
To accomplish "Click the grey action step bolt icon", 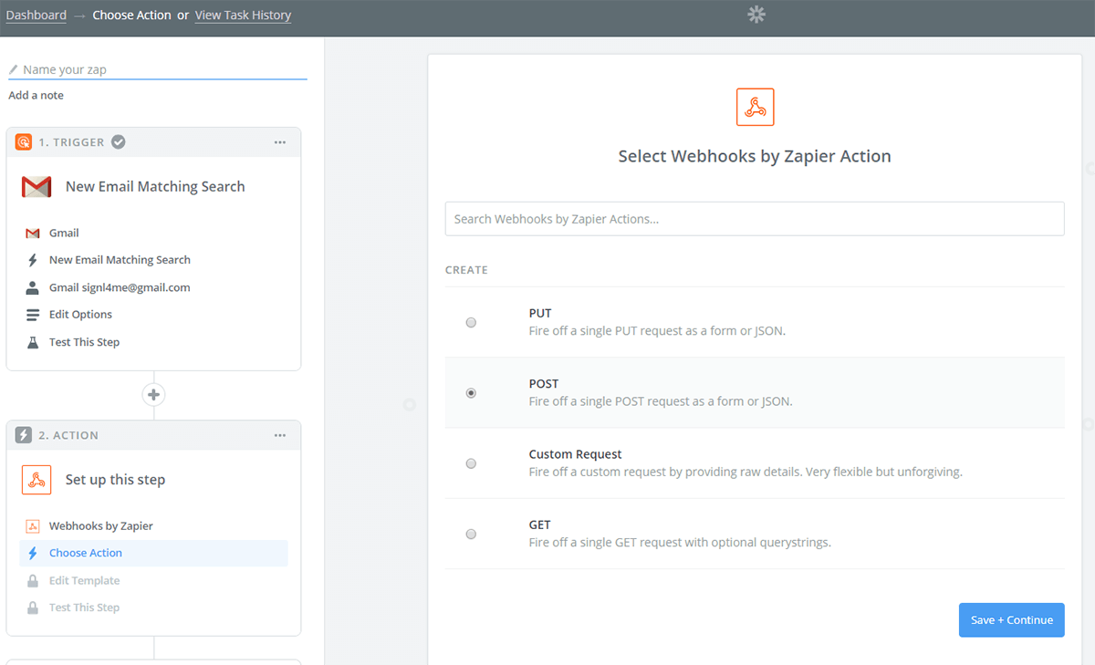I will click(x=24, y=435).
